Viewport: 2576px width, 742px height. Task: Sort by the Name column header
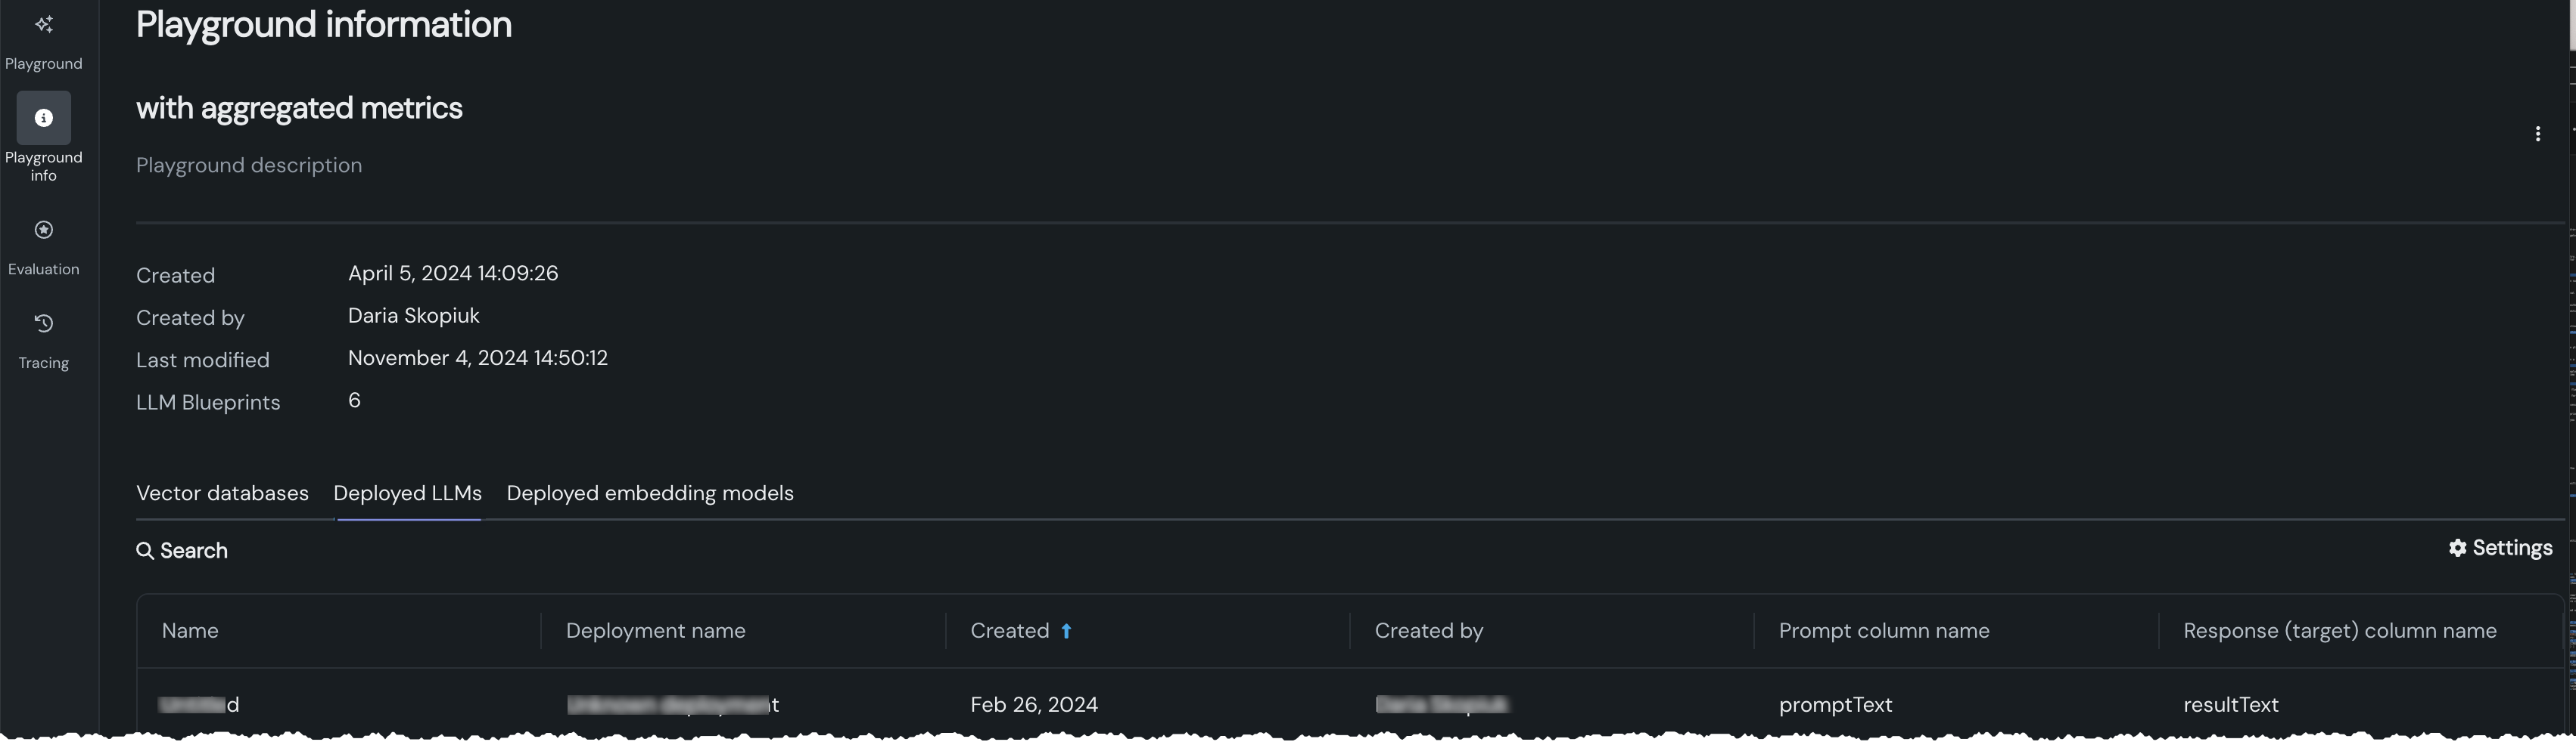pos(190,631)
